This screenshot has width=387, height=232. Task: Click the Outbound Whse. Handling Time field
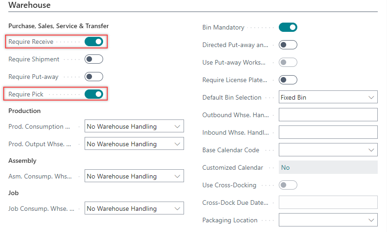pos(328,115)
